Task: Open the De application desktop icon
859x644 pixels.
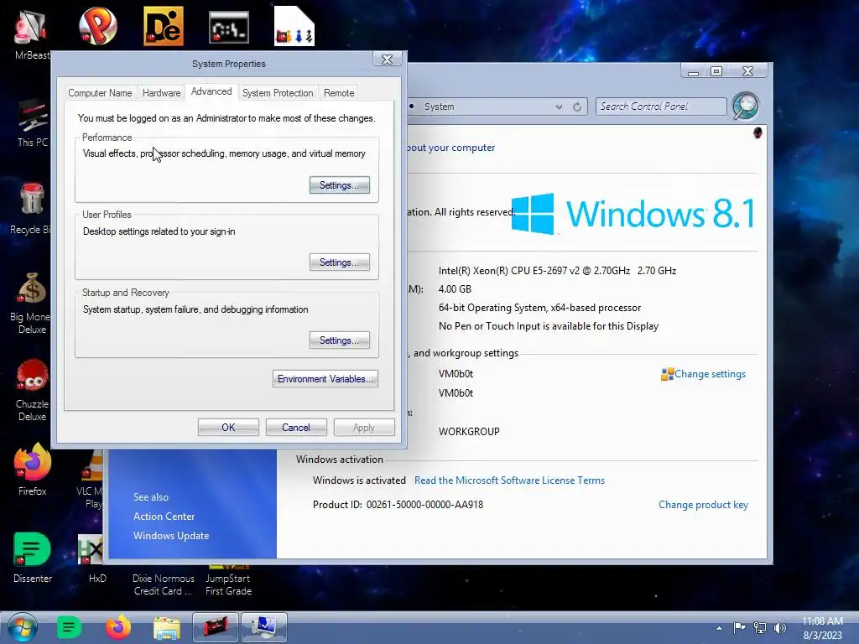Action: 164,26
